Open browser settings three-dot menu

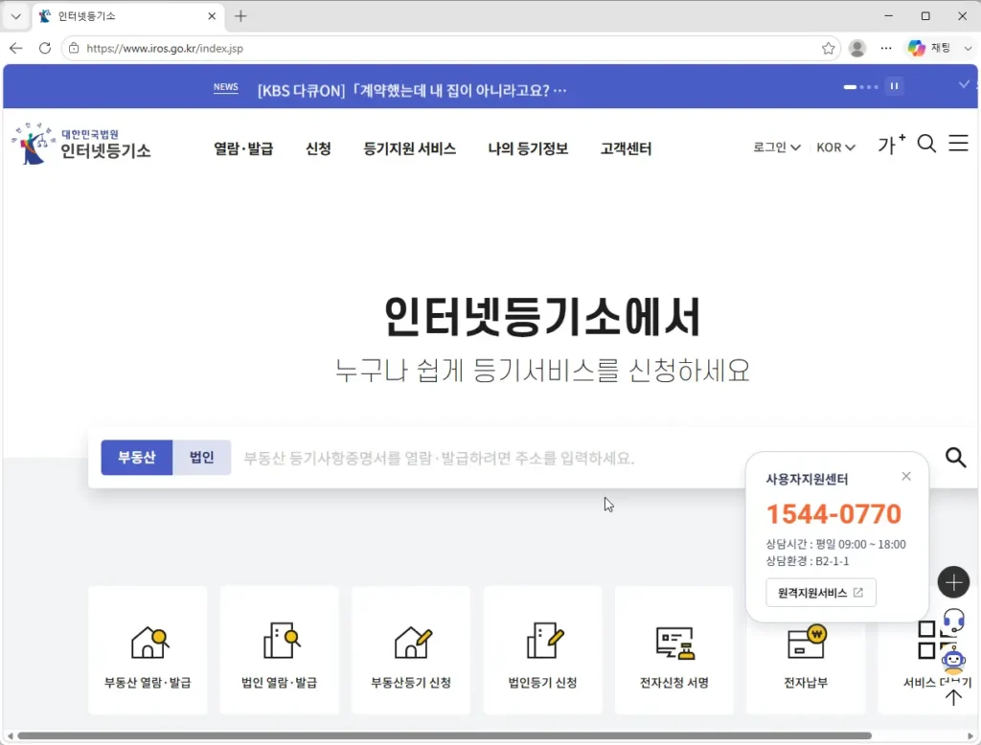click(x=886, y=48)
